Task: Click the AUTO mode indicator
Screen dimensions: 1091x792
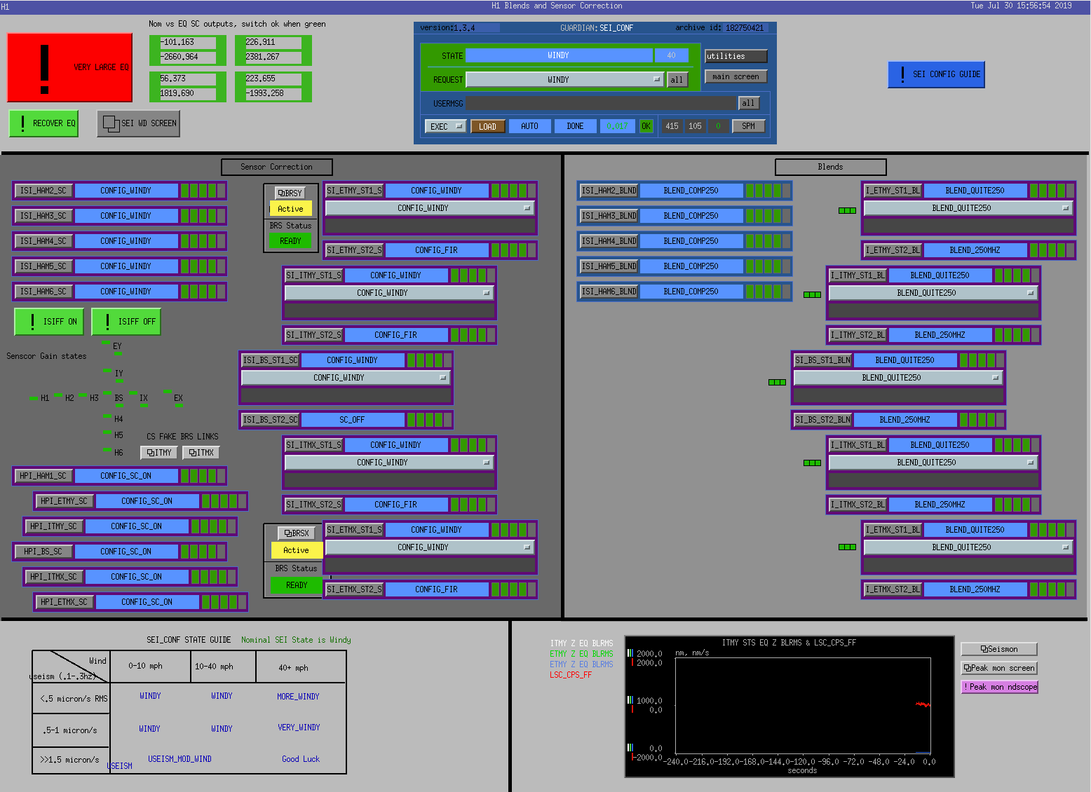Action: [x=530, y=126]
